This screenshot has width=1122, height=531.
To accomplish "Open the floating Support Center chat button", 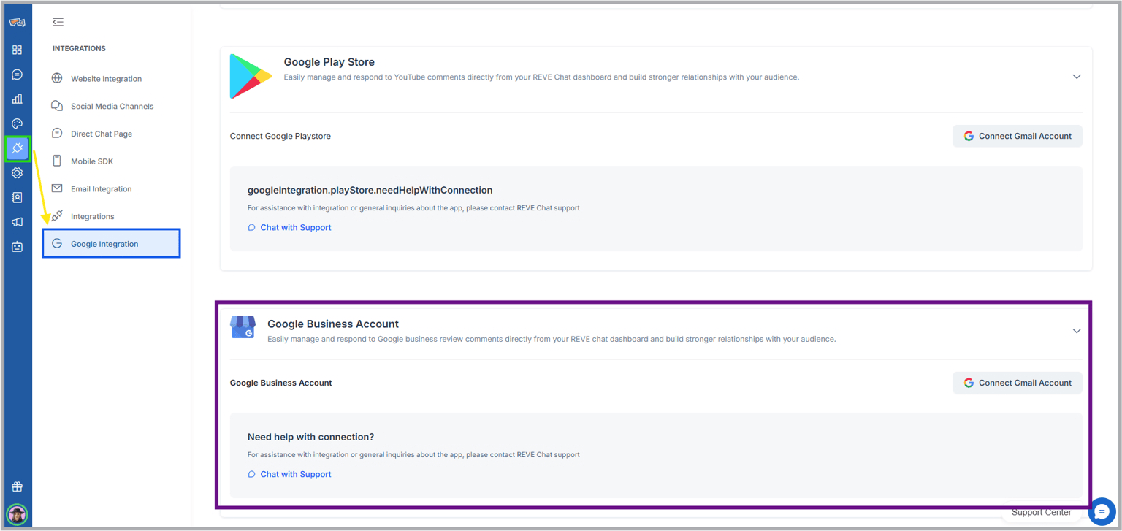I will [1102, 512].
